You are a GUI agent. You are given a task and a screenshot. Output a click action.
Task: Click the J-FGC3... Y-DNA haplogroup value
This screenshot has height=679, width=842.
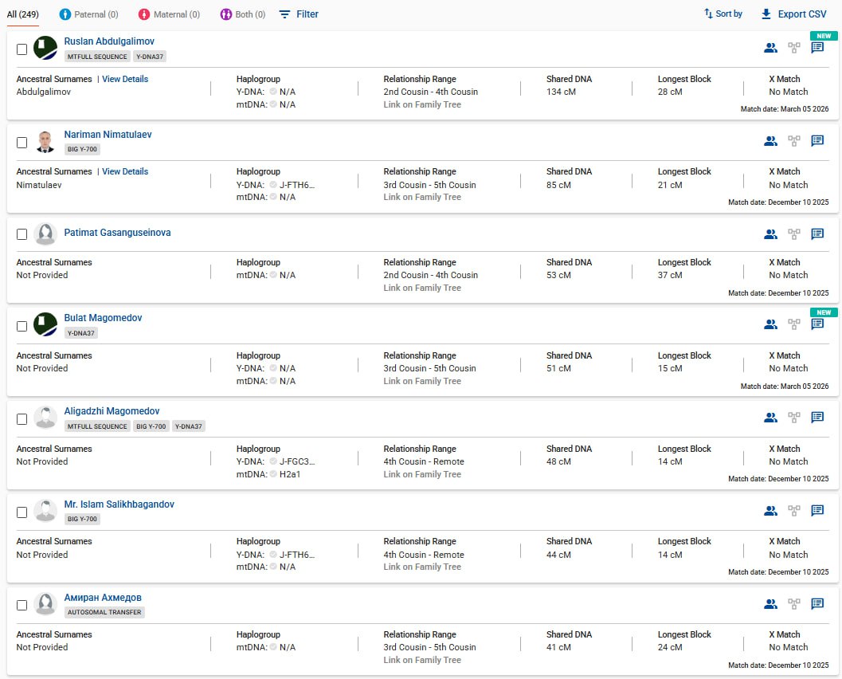297,461
